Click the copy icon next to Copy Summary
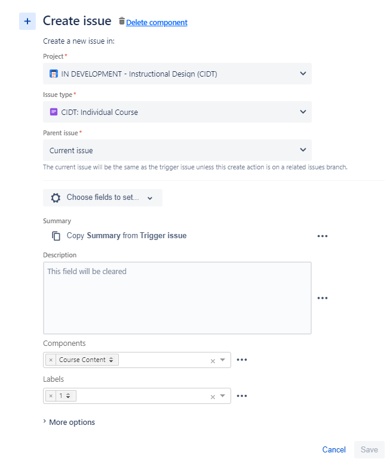The height and width of the screenshot is (462, 390). tap(56, 236)
